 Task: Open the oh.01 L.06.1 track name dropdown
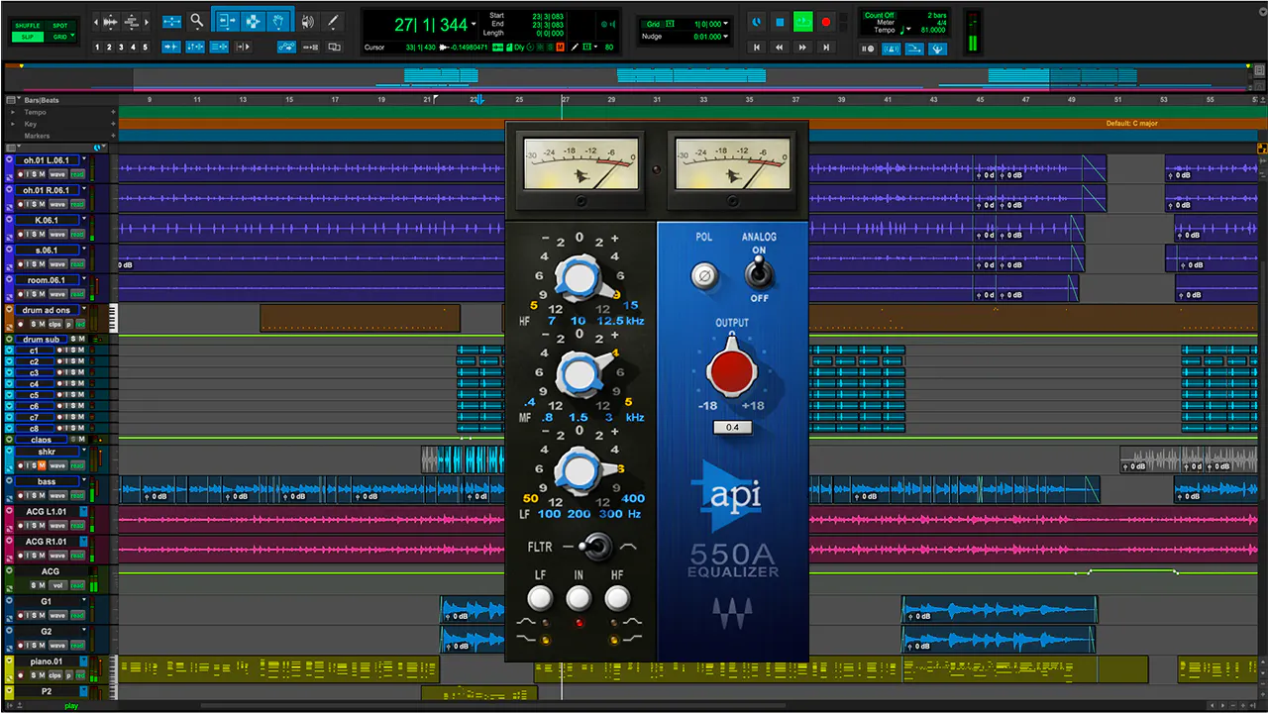click(84, 158)
